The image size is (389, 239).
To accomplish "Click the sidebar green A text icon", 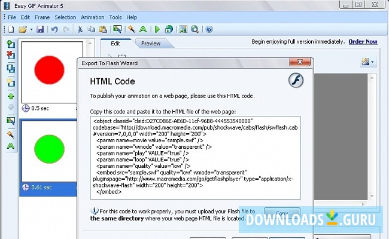I will tap(11, 146).
